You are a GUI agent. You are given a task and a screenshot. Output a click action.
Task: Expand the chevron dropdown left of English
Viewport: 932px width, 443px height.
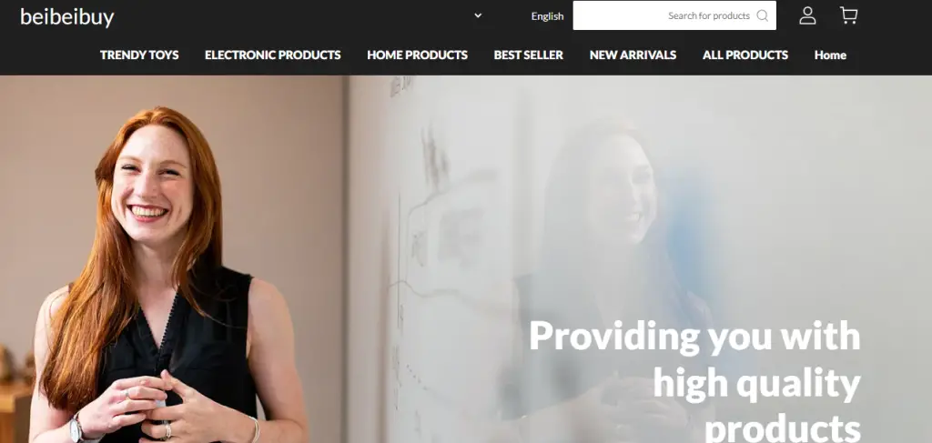[x=478, y=15]
